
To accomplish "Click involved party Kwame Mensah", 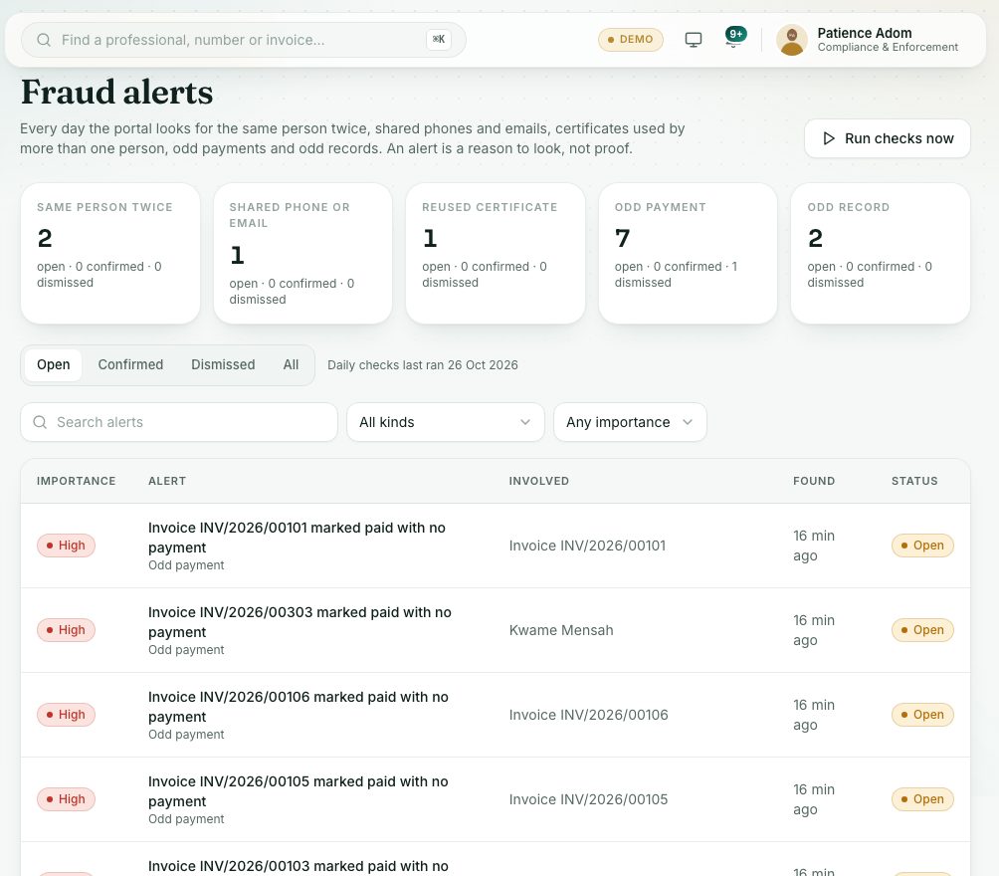I will pos(560,630).
